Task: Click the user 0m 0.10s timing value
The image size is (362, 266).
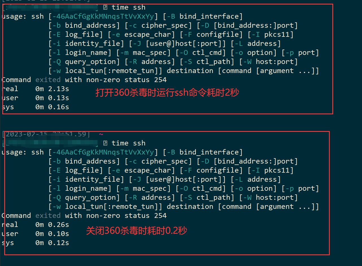Action: click(x=52, y=234)
